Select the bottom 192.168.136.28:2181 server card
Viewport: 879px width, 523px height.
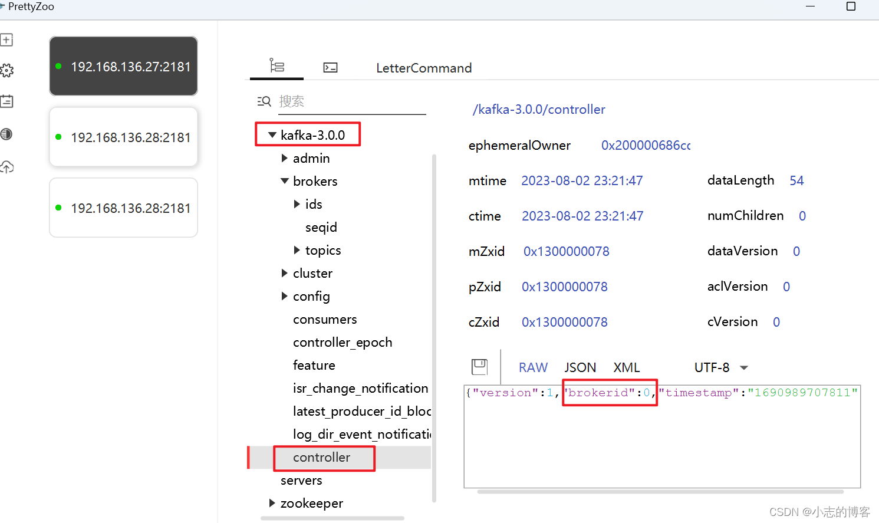pyautogui.click(x=123, y=208)
